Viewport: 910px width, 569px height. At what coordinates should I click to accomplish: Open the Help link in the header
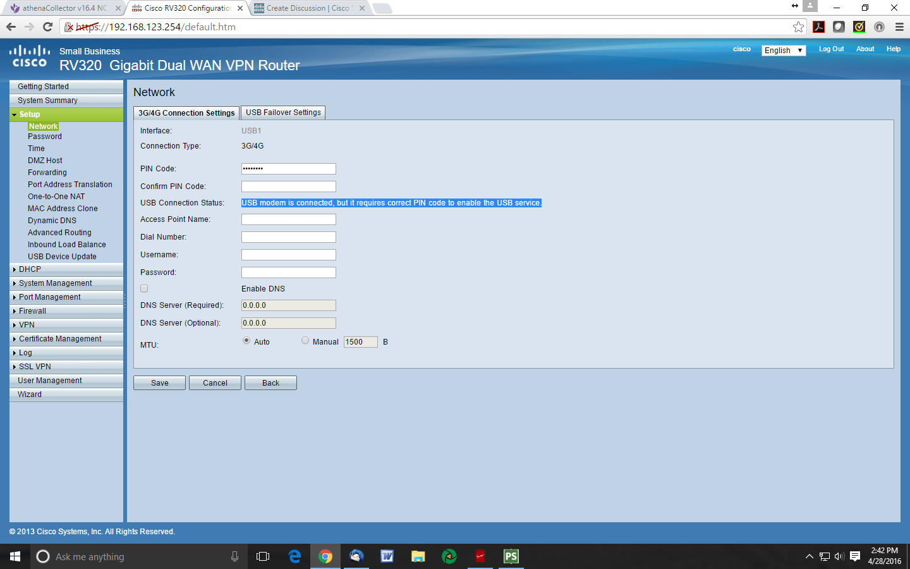[x=894, y=49]
